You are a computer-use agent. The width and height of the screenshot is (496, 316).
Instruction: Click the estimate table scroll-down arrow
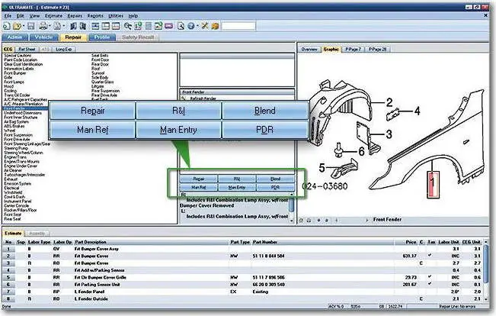(486, 299)
